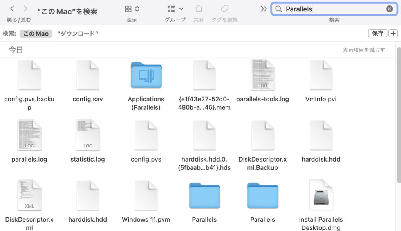Click the vertical scrollbar of the results

point(399,115)
